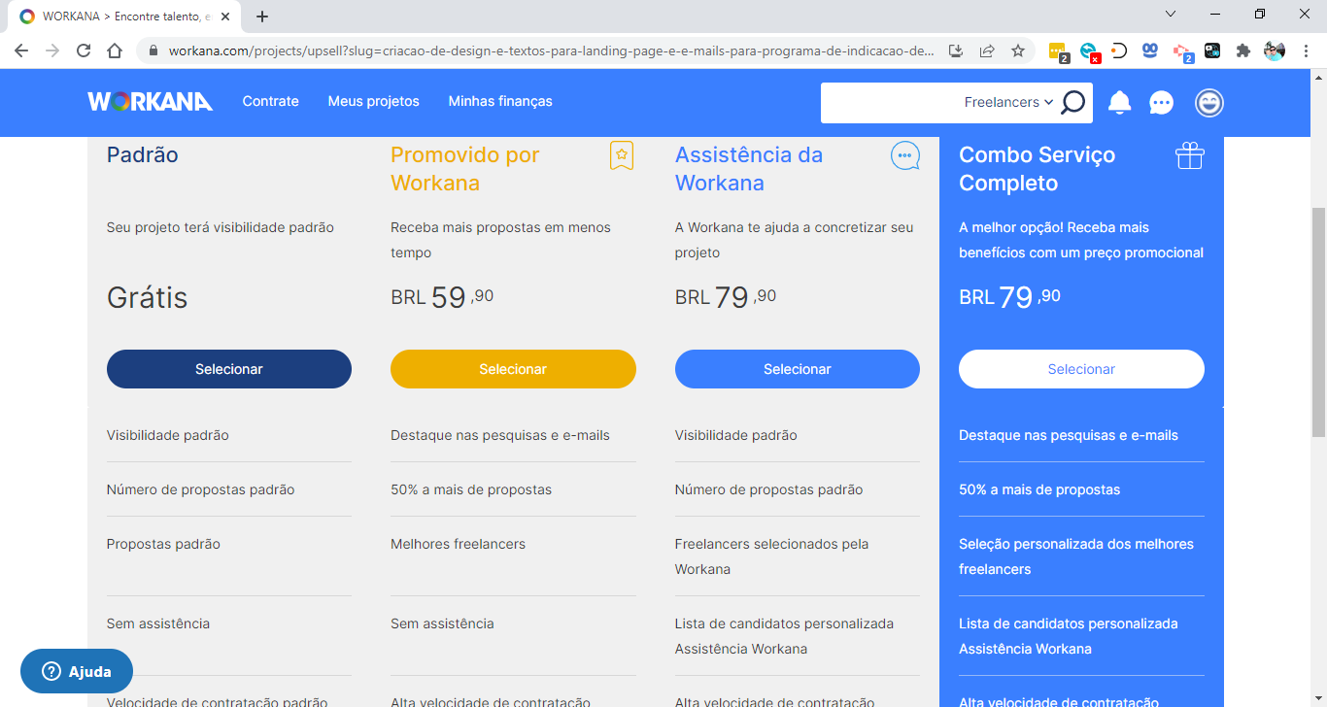The image size is (1327, 707).
Task: Open the Chrome profile picture
Action: (1275, 50)
